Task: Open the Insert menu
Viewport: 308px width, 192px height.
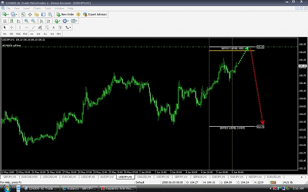Action: pos(27,8)
